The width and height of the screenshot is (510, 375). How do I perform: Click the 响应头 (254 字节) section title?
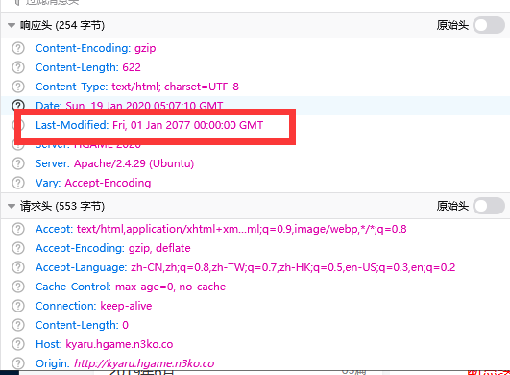[62, 25]
